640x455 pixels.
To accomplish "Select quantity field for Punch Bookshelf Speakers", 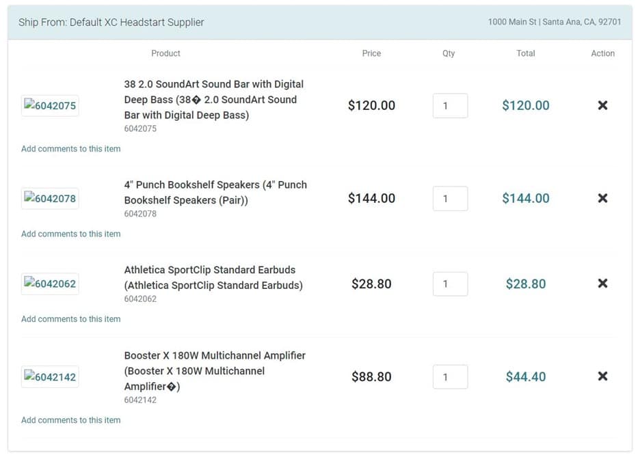I will pos(450,199).
